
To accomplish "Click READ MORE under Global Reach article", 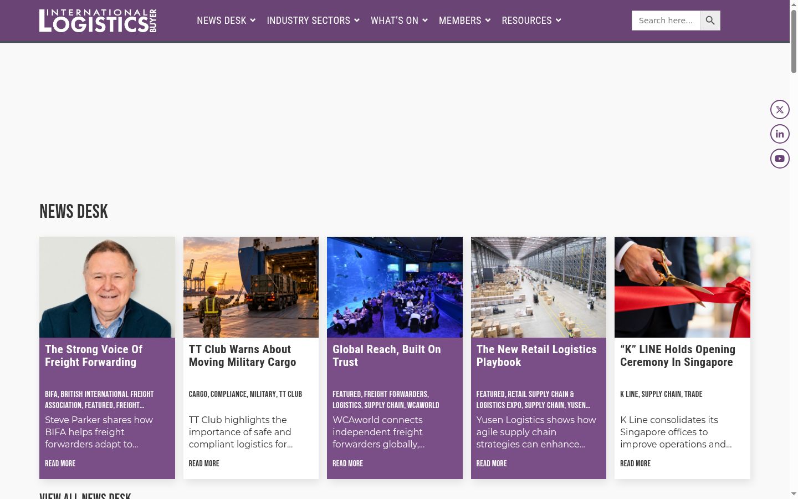I will point(347,464).
